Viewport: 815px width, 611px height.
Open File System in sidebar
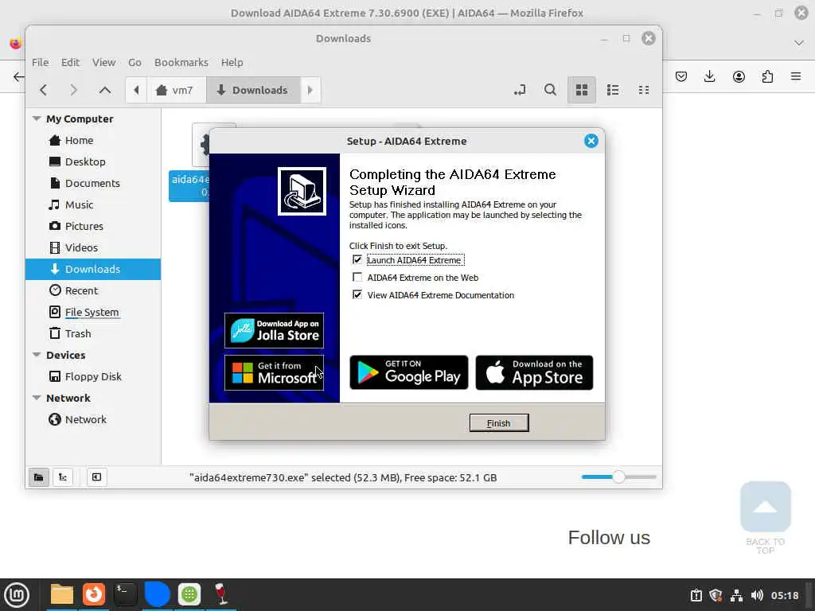tap(92, 312)
